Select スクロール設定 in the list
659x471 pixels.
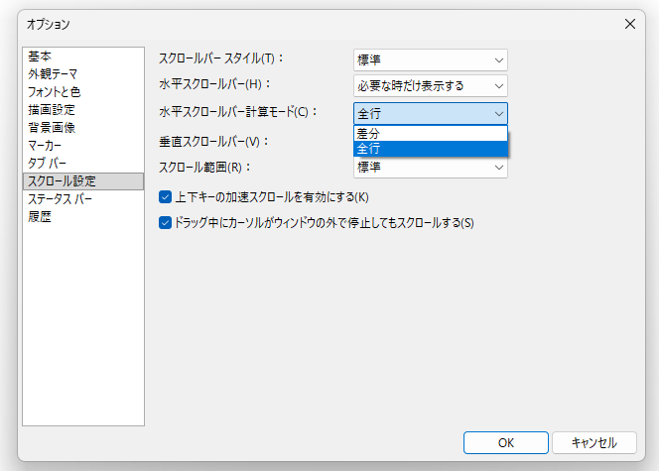[83, 181]
